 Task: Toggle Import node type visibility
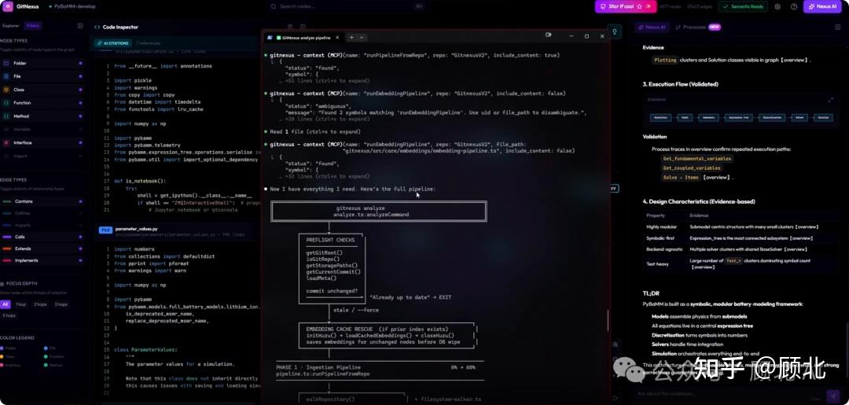click(42, 156)
